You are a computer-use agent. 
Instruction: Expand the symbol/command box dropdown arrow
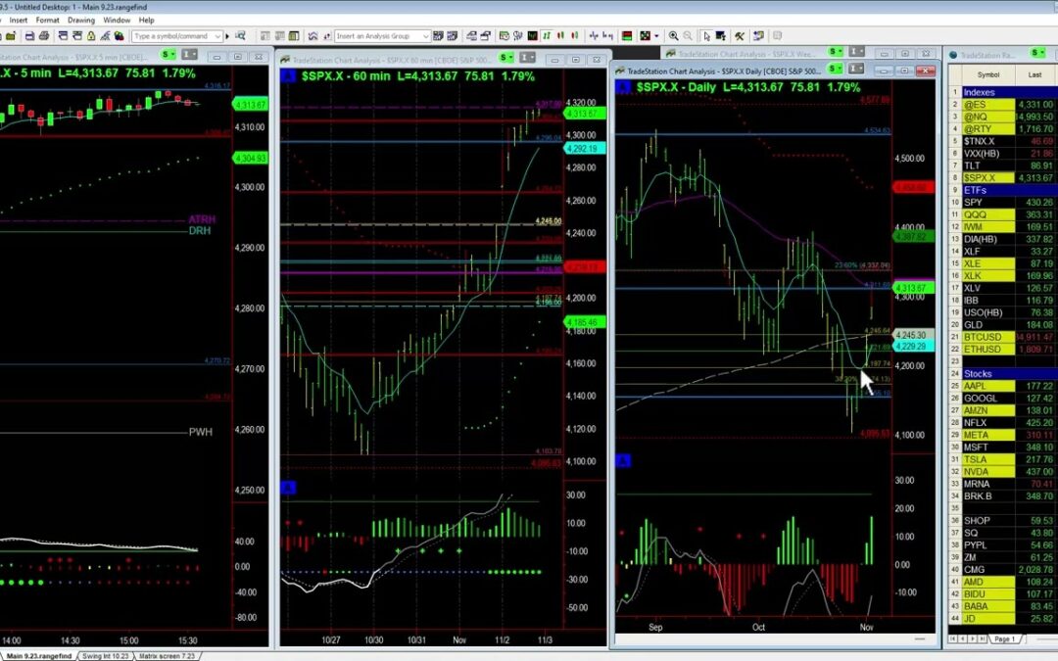click(x=217, y=36)
